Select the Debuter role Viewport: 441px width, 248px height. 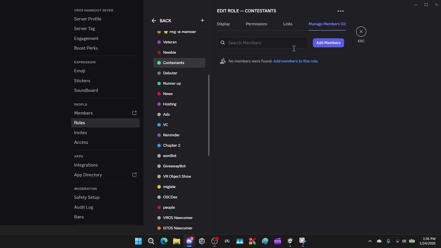point(179,73)
